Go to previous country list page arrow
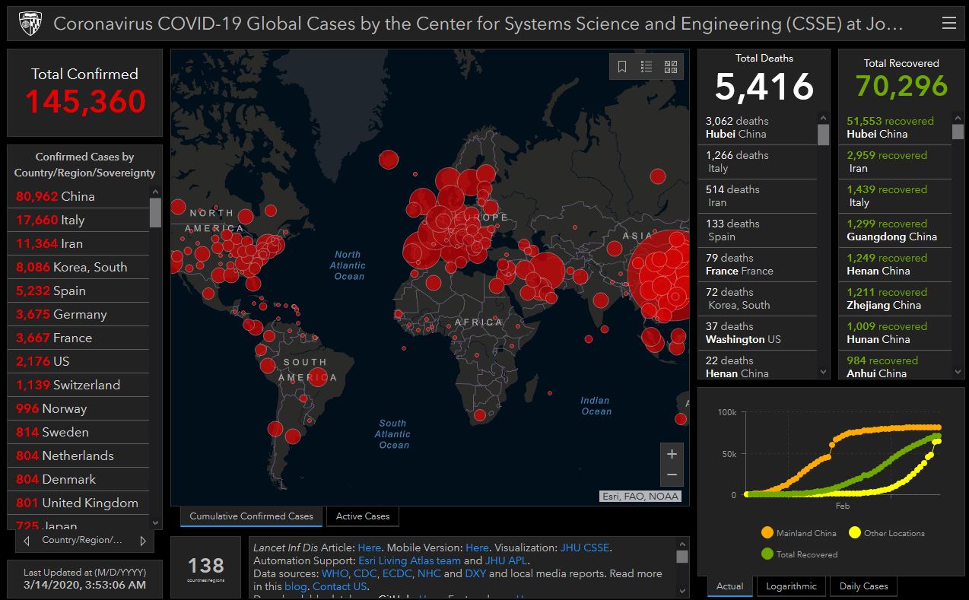This screenshot has width=969, height=600. (27, 541)
